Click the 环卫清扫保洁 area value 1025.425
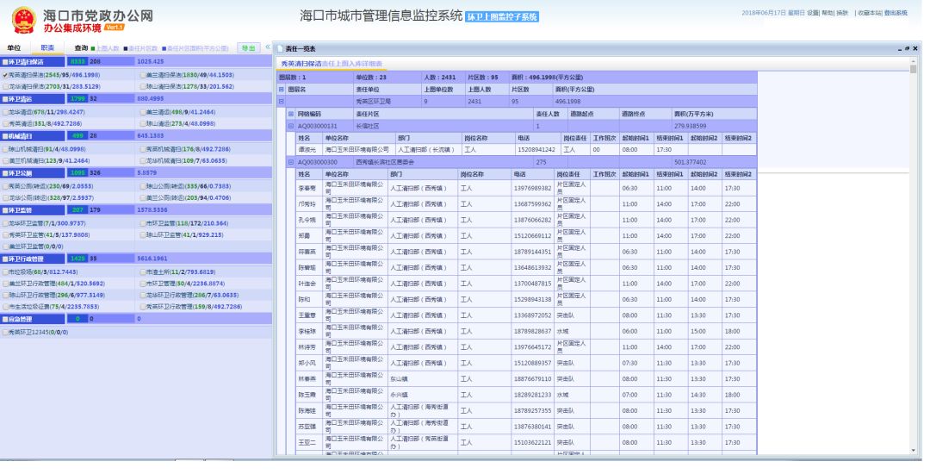The width and height of the screenshot is (930, 474). [x=150, y=62]
